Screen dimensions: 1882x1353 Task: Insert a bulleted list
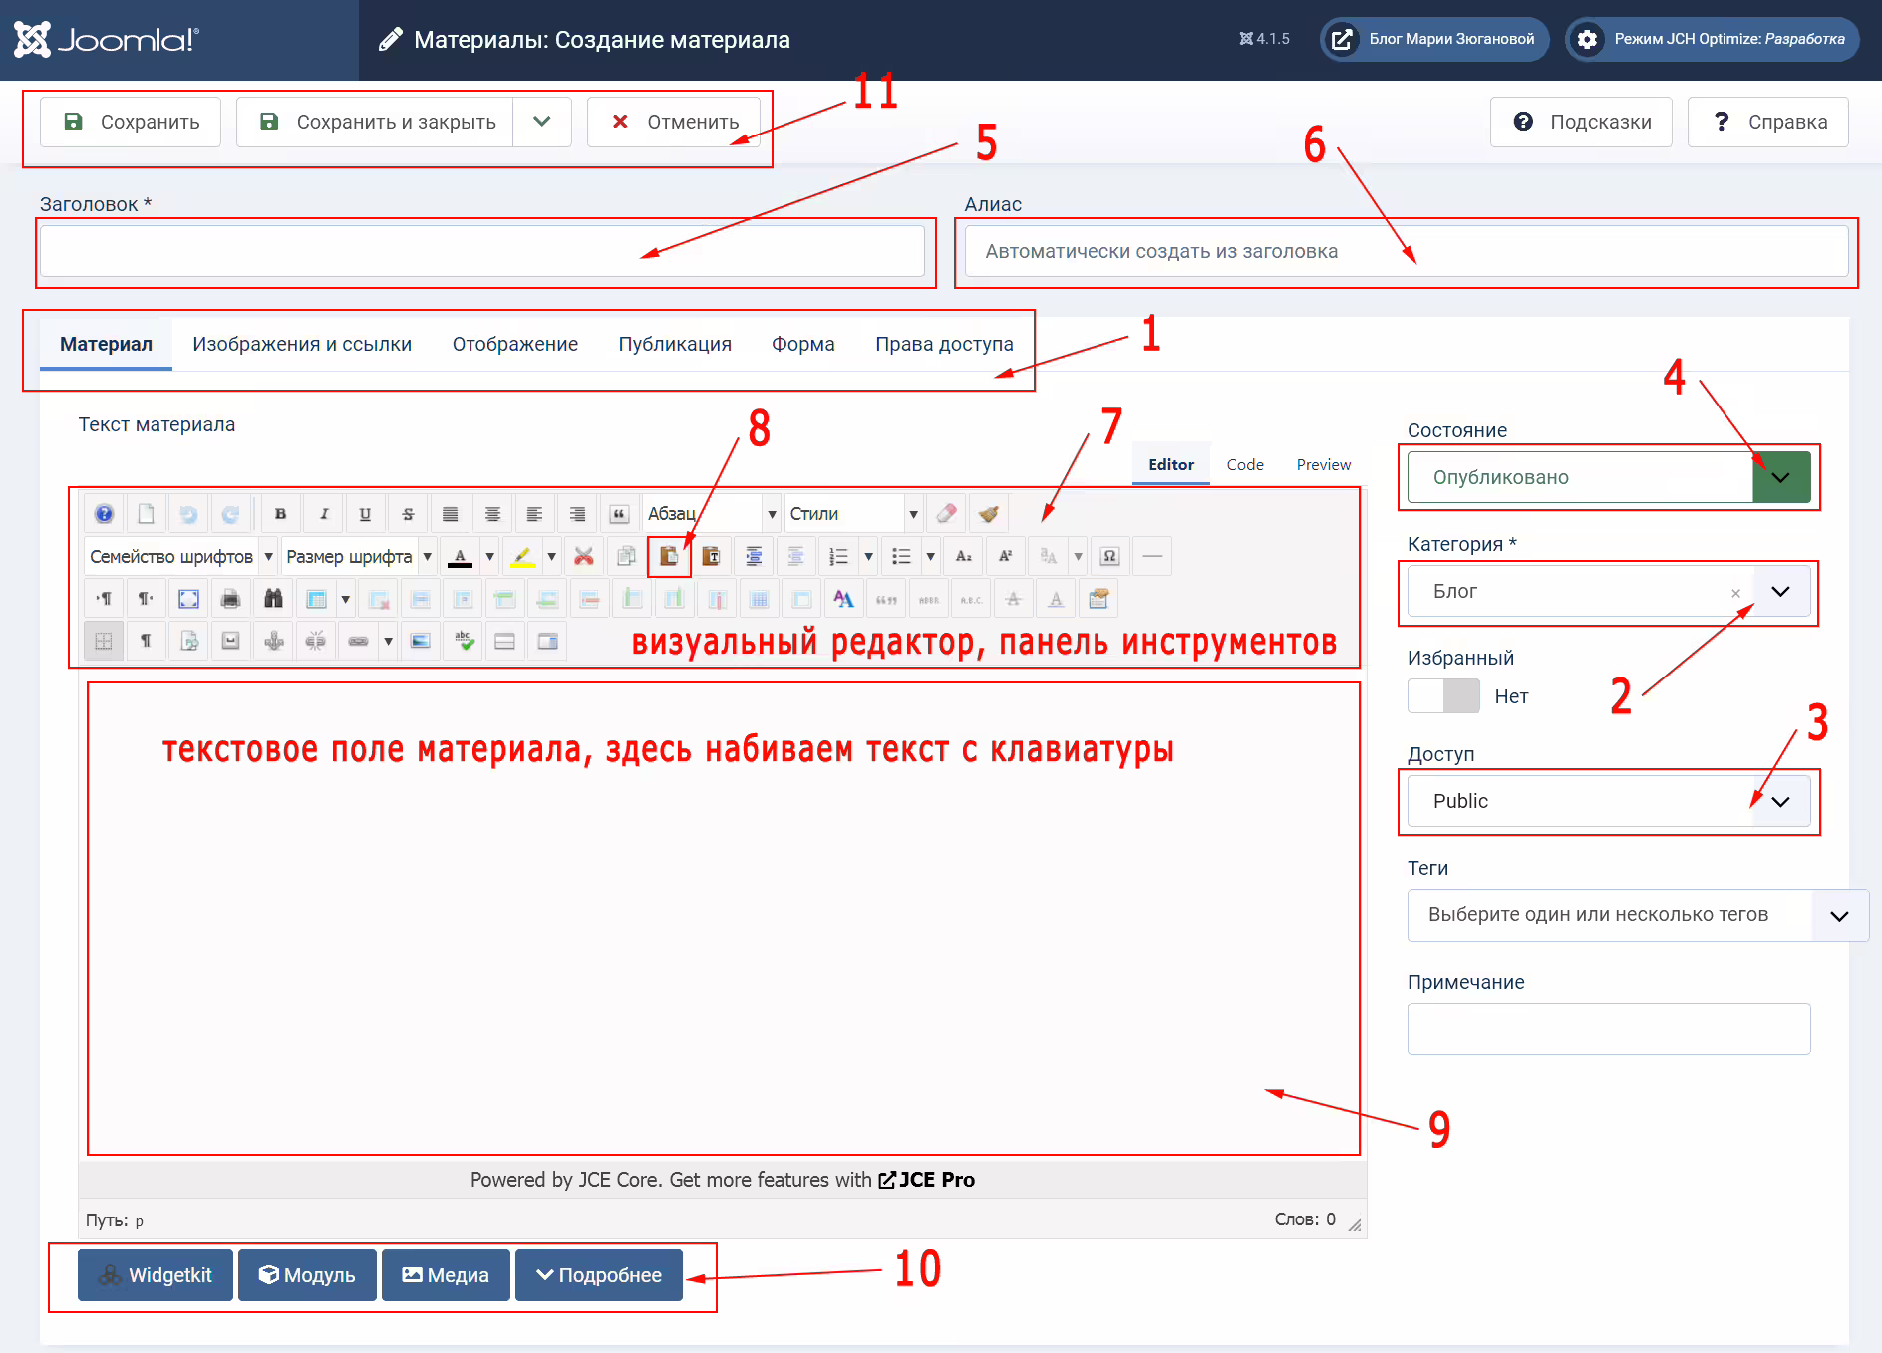(901, 556)
